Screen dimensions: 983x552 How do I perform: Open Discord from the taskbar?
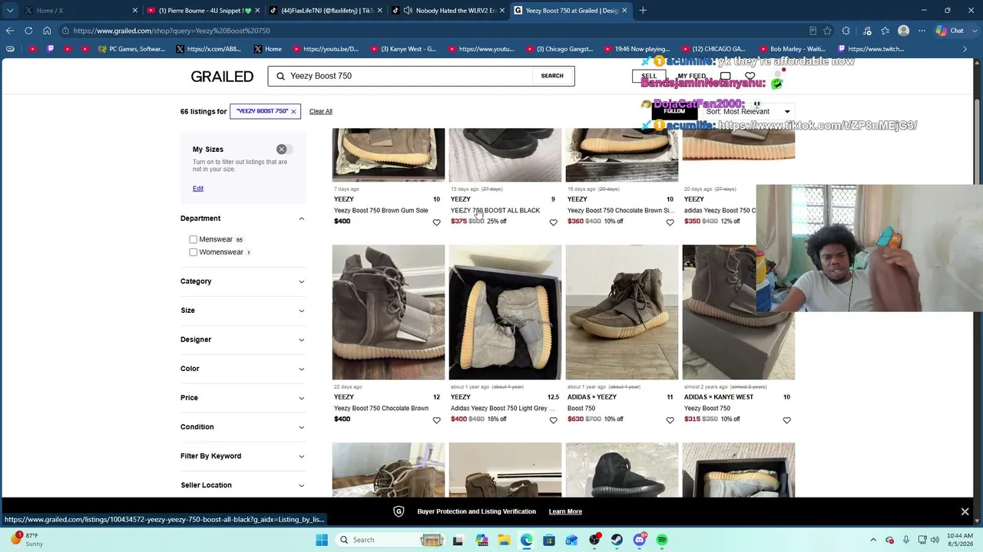tap(640, 540)
